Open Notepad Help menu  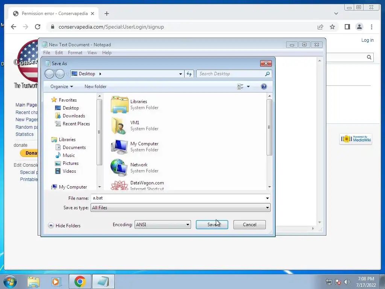coord(107,53)
